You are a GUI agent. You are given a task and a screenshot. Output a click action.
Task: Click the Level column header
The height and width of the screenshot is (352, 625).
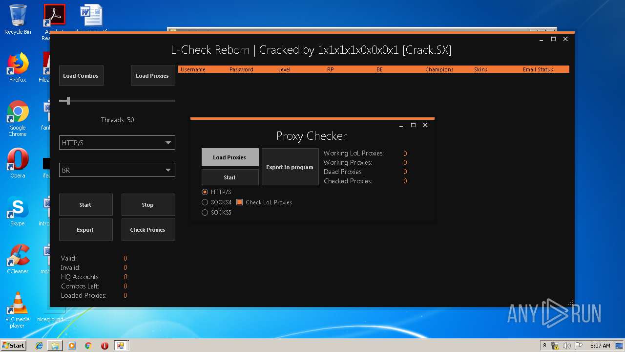click(x=284, y=69)
